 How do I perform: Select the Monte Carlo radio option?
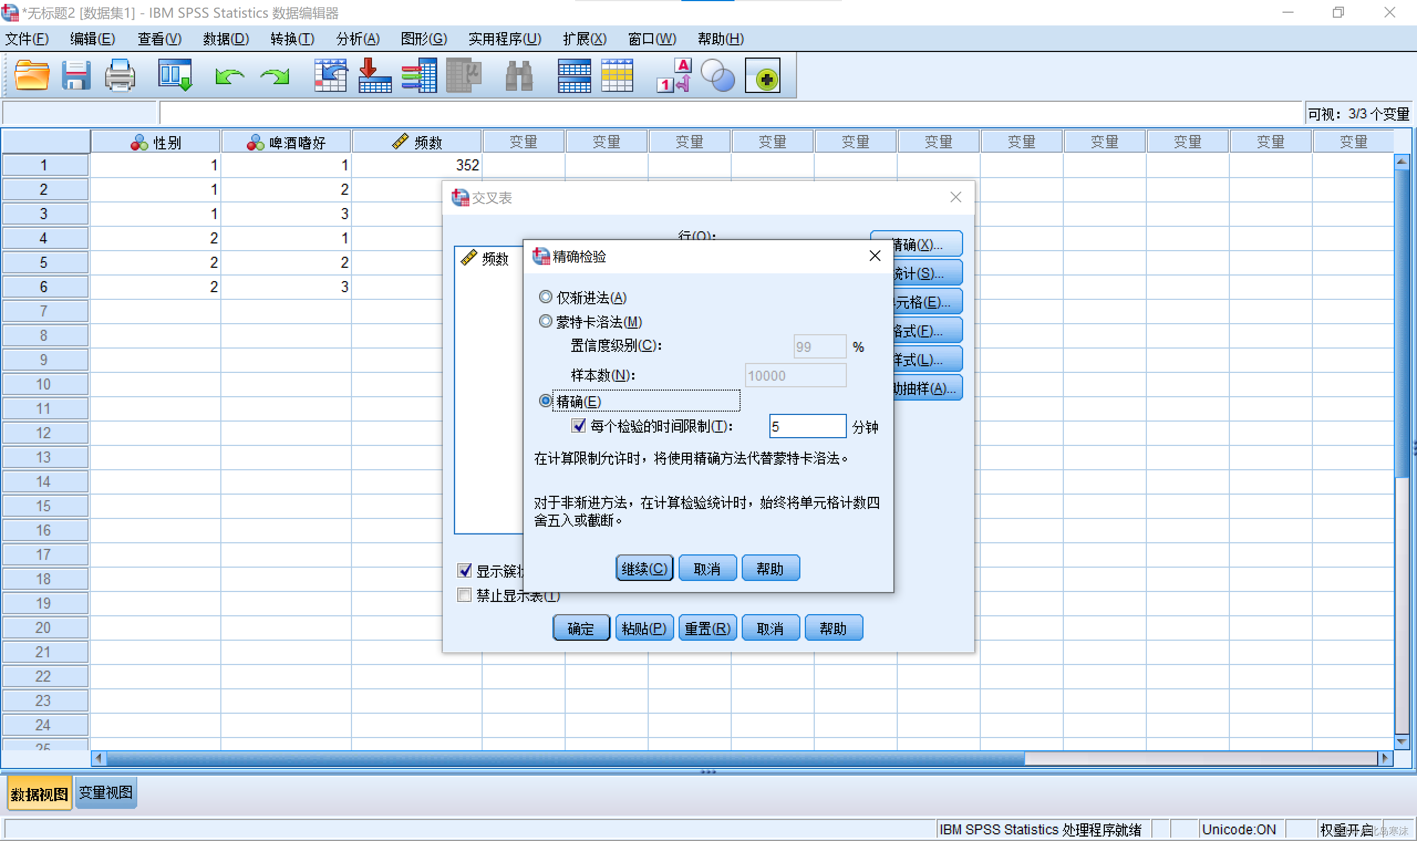click(545, 322)
